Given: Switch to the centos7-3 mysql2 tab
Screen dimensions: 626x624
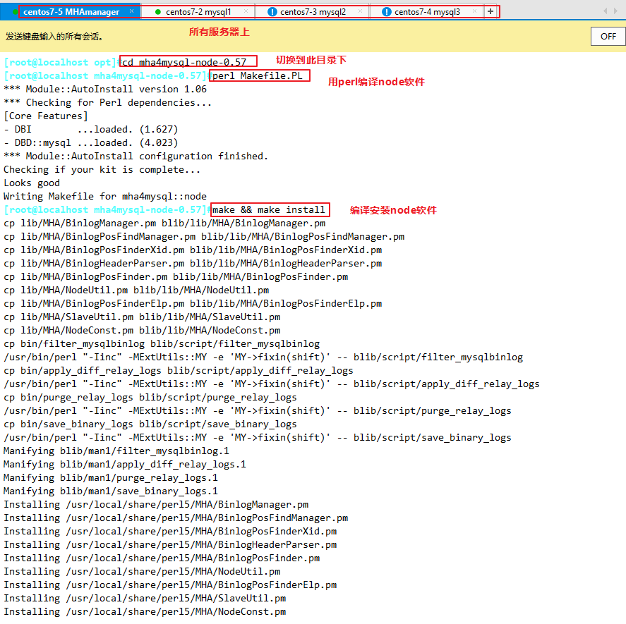Looking at the screenshot, I should coord(313,12).
